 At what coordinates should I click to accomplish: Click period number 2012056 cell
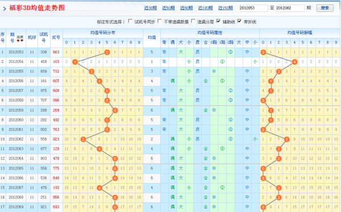click(x=16, y=81)
